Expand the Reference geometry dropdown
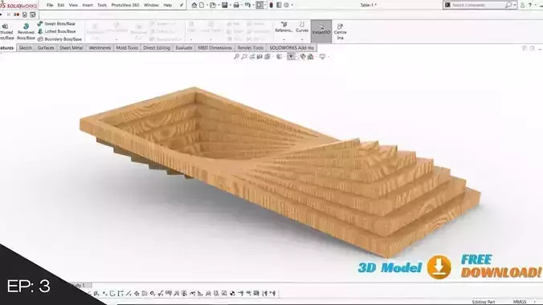The image size is (543, 305). pyautogui.click(x=284, y=39)
